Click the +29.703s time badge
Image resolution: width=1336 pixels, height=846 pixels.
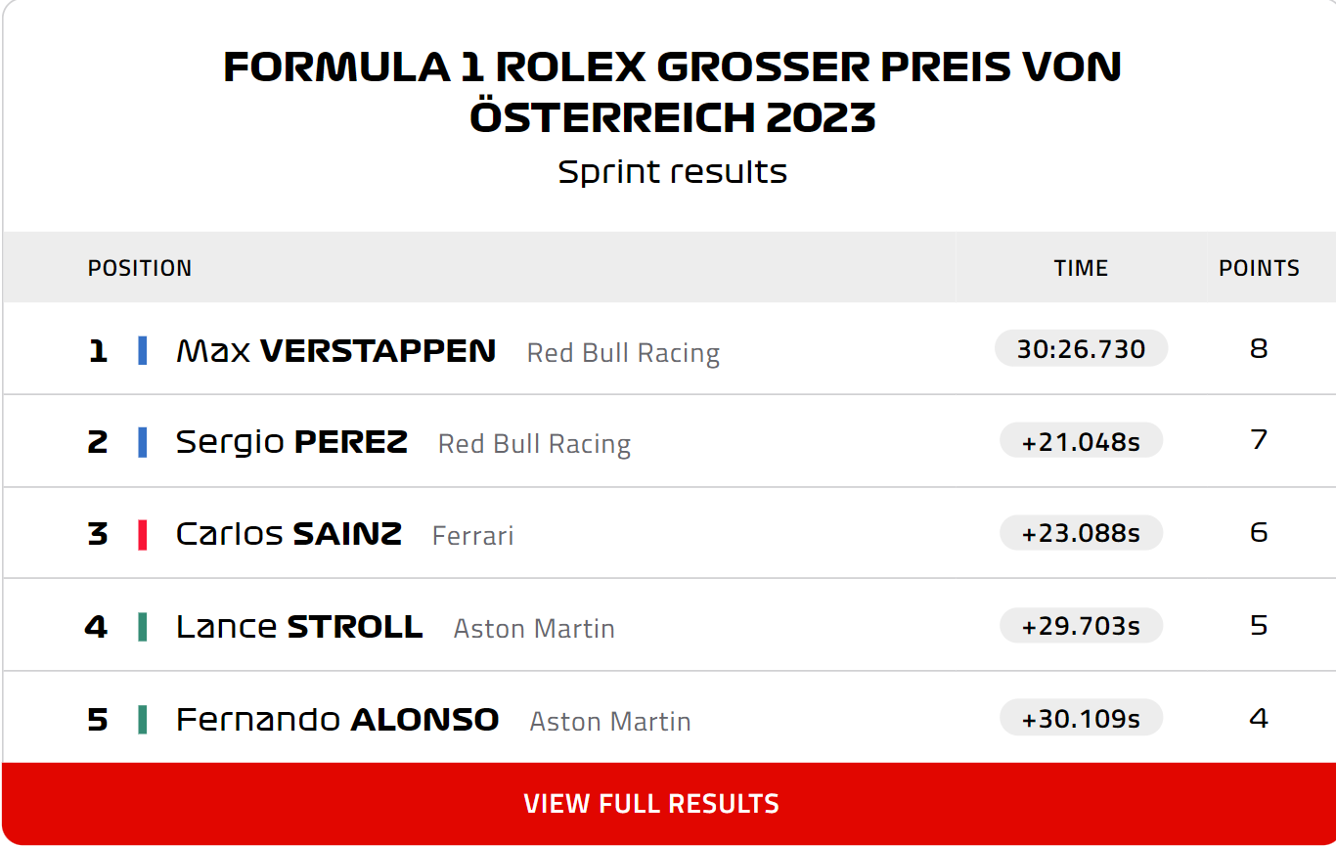click(x=1081, y=626)
